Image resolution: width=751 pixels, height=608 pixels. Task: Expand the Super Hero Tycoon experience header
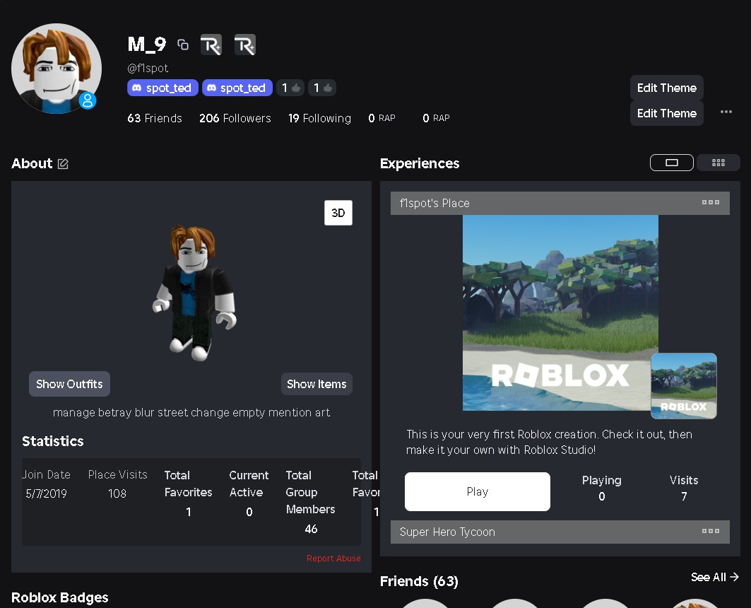click(x=560, y=532)
